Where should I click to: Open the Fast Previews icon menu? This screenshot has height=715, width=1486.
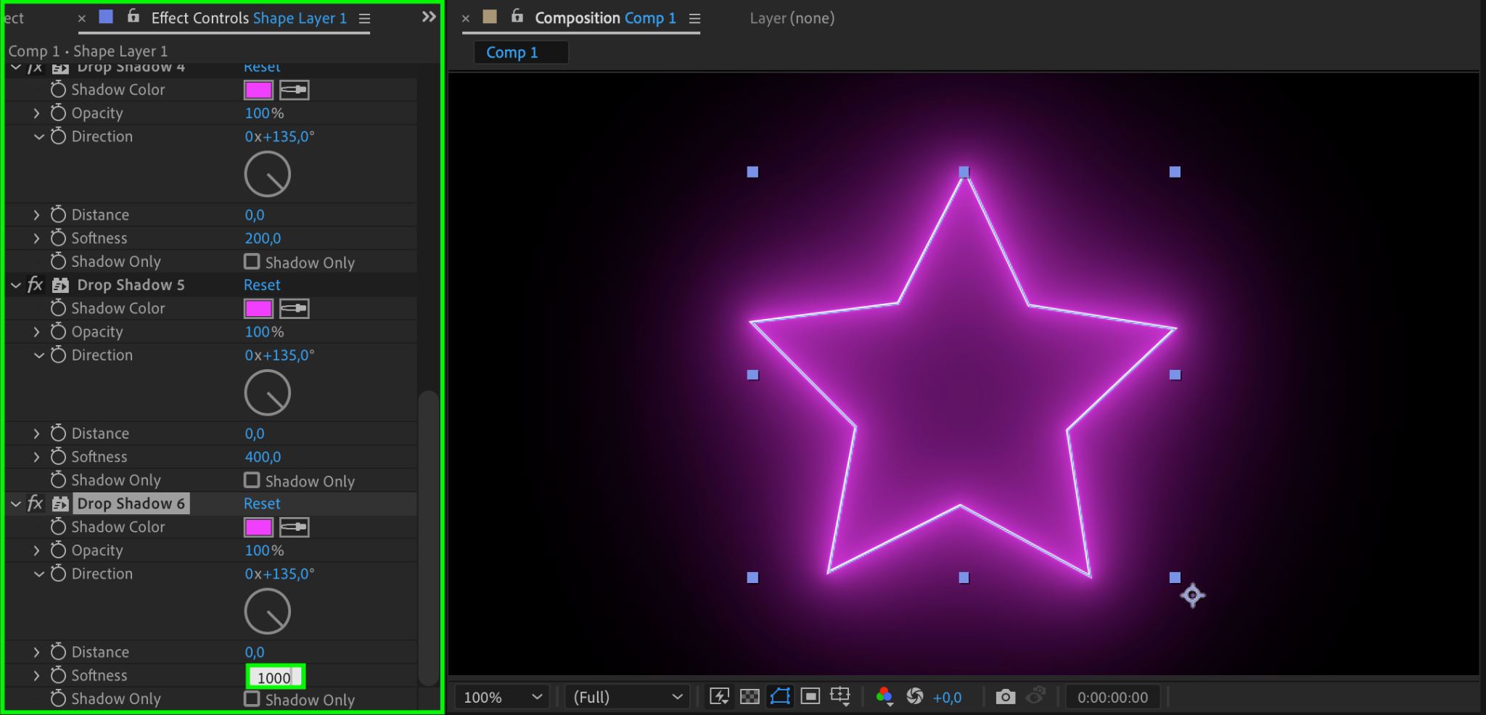tap(719, 697)
